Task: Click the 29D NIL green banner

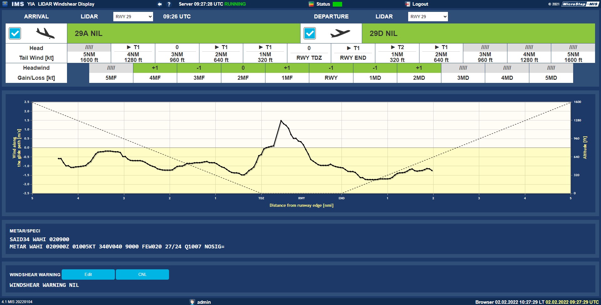Action: point(479,33)
